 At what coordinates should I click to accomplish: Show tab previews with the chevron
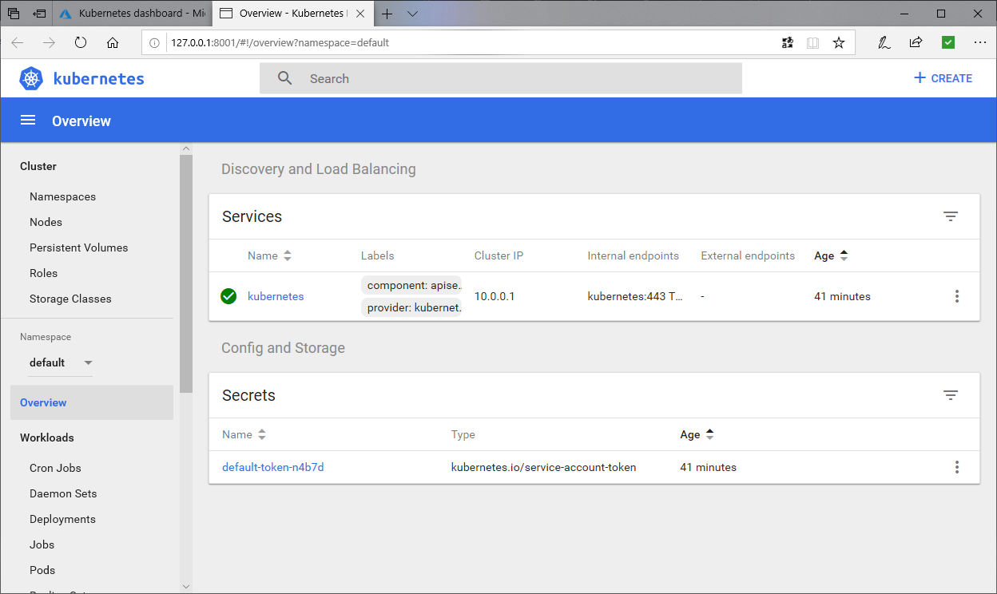(412, 14)
